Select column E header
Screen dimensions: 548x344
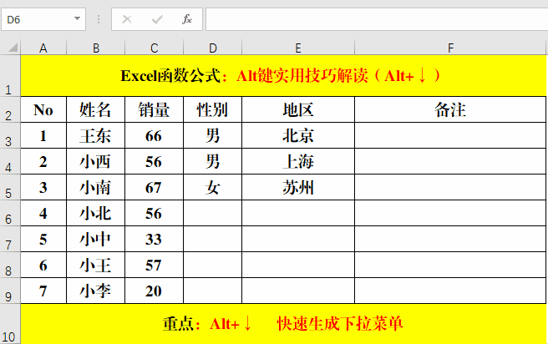point(298,48)
